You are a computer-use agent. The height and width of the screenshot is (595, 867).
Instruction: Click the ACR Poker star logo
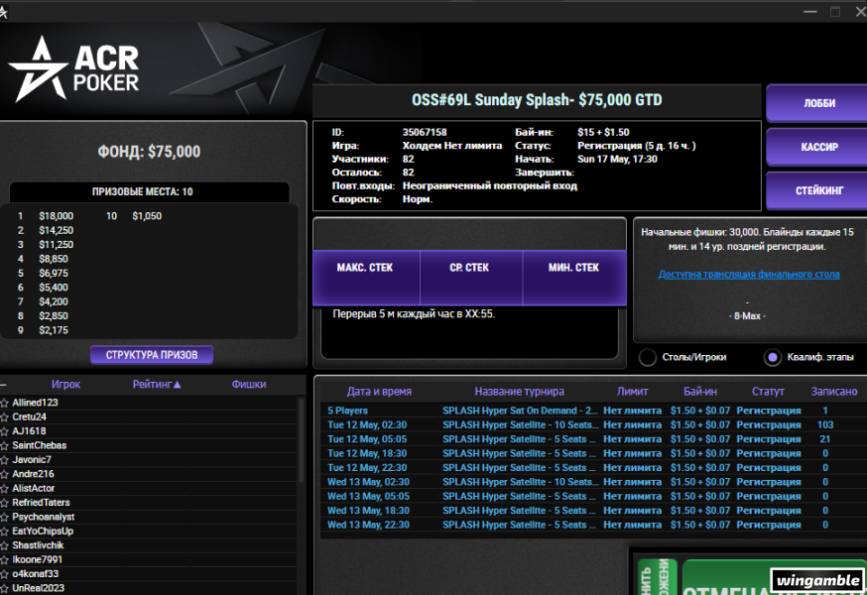(39, 69)
